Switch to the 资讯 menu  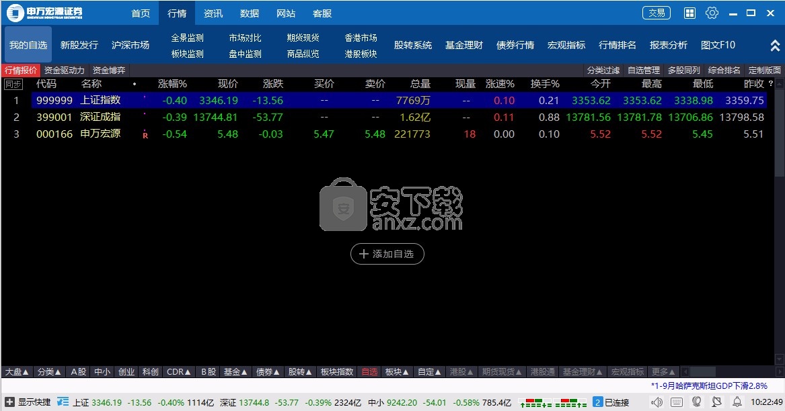(213, 13)
